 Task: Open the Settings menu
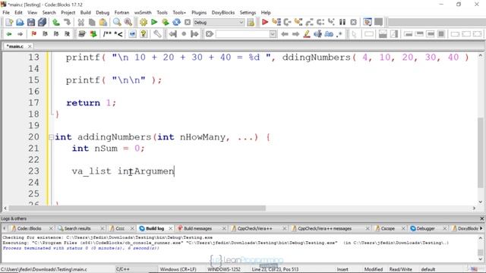click(x=248, y=12)
